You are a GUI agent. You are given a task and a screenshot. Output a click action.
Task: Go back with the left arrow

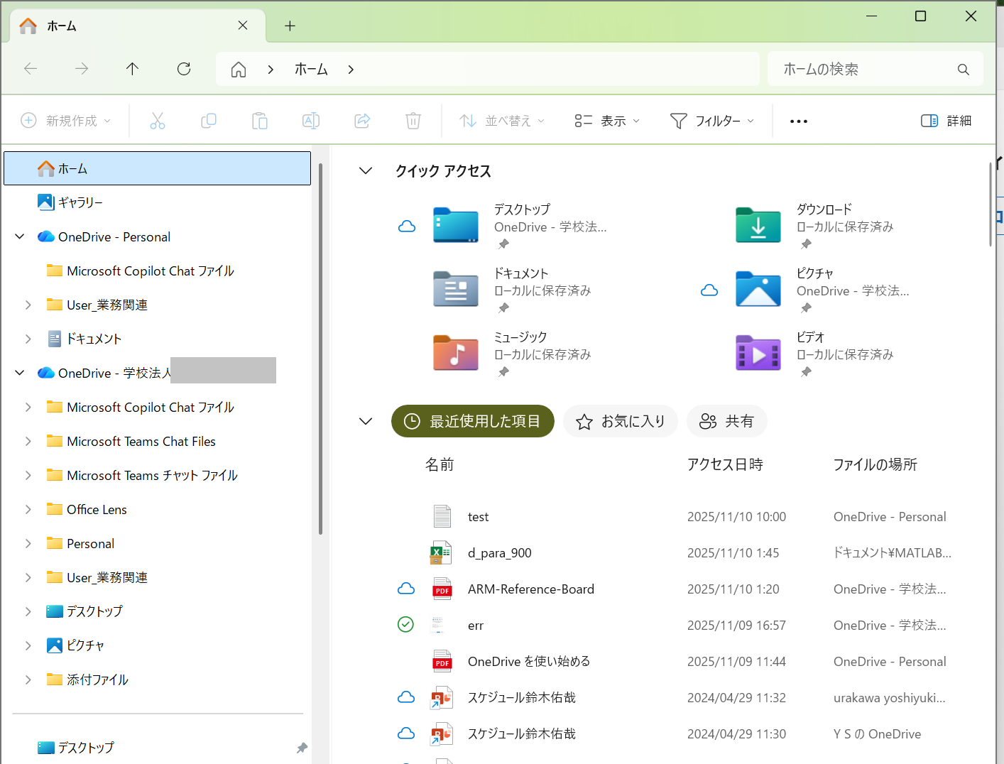pyautogui.click(x=31, y=69)
